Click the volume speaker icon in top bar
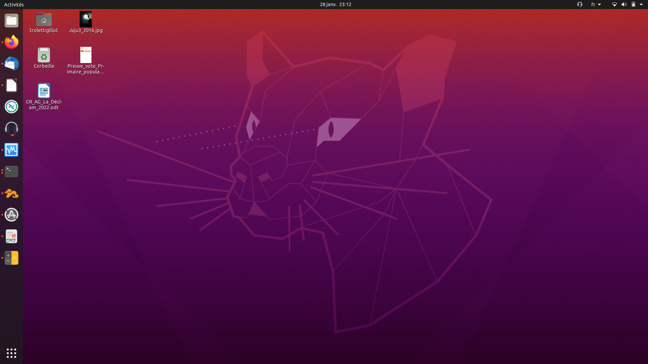This screenshot has height=364, width=648. 624,4
